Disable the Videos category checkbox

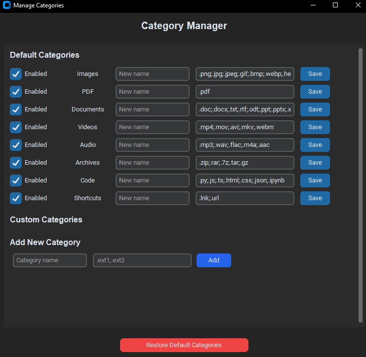click(x=16, y=127)
